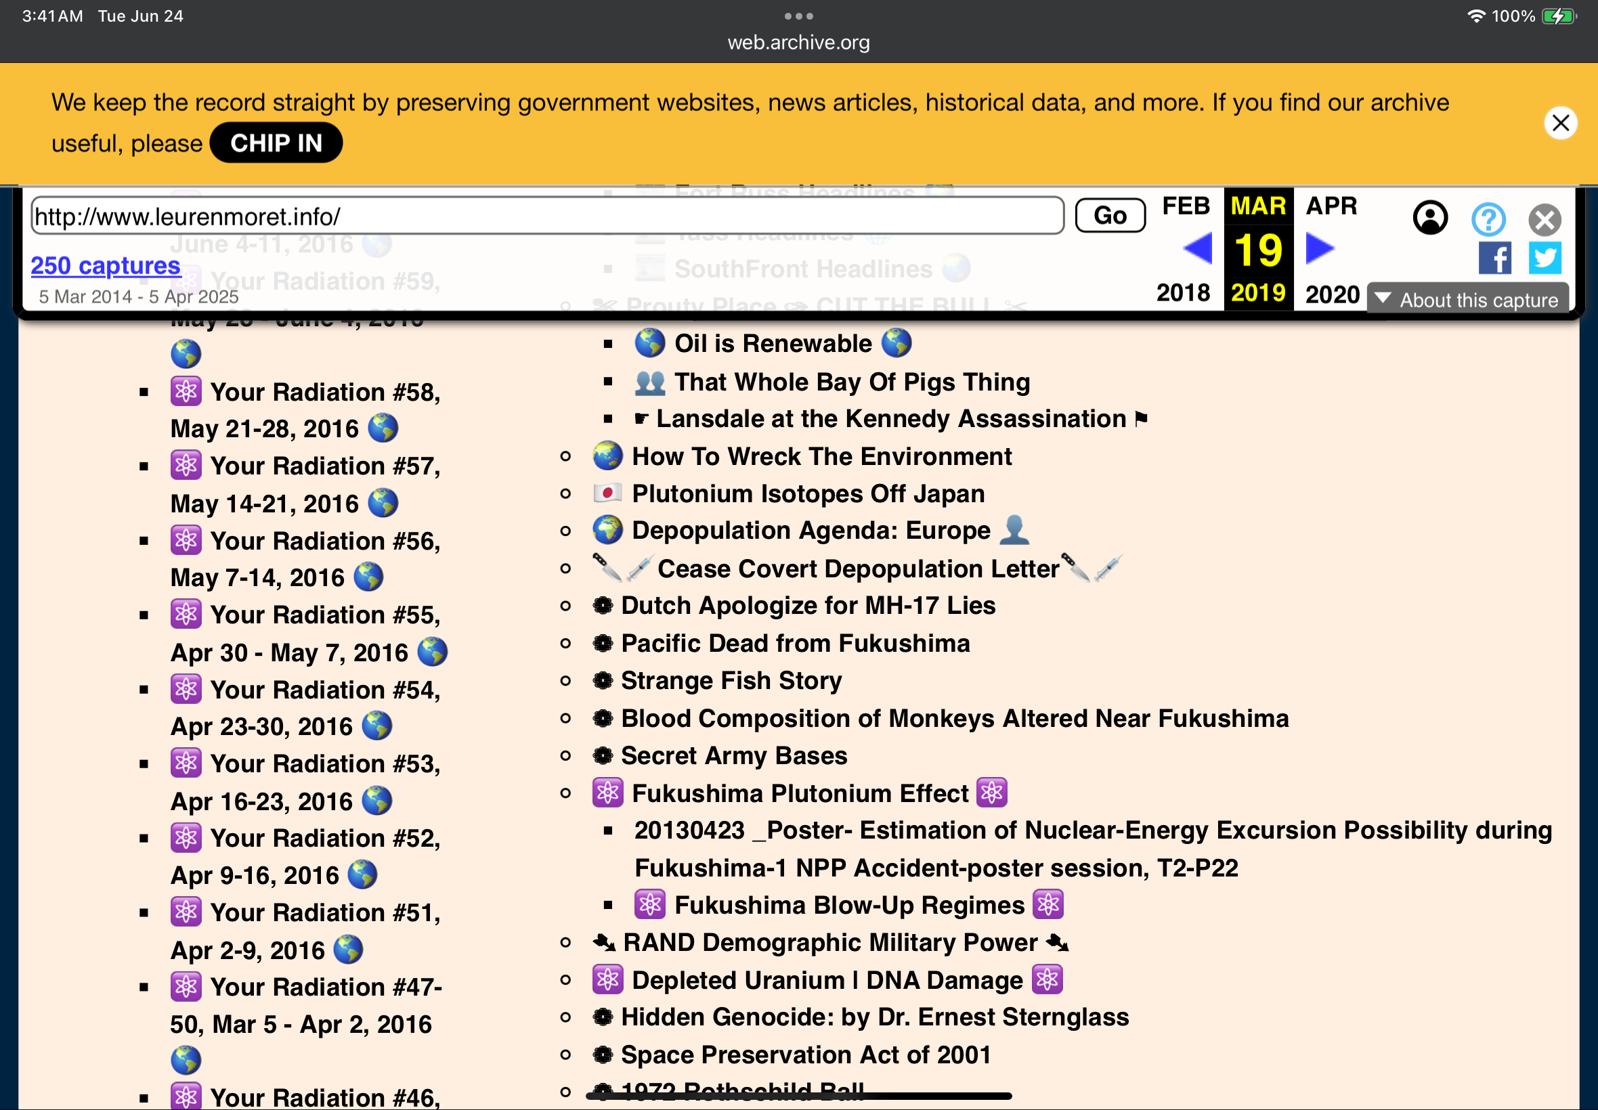Image resolution: width=1598 pixels, height=1110 pixels.
Task: Open Your Radiation #58 link
Action: tap(305, 409)
